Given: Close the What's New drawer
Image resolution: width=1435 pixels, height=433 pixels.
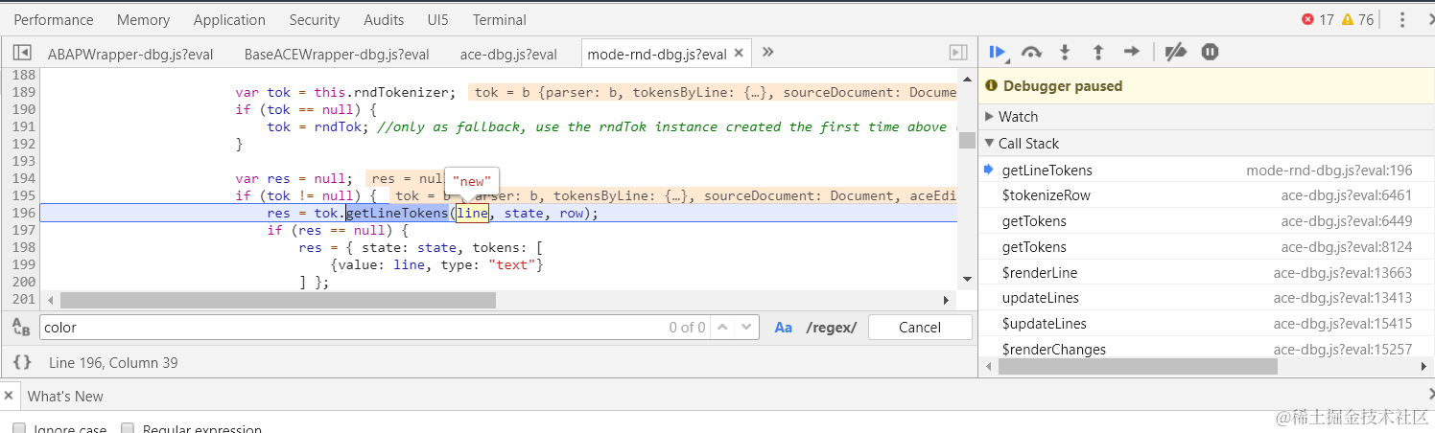Looking at the screenshot, I should point(9,396).
